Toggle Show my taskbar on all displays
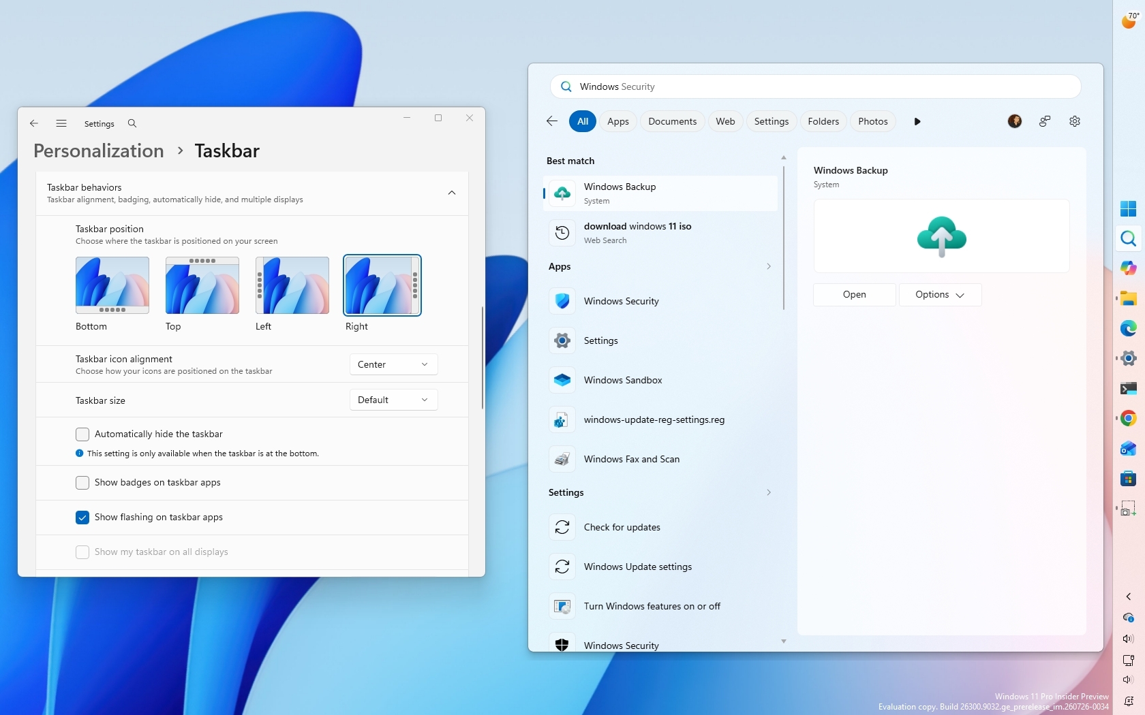This screenshot has width=1145, height=715. (82, 552)
